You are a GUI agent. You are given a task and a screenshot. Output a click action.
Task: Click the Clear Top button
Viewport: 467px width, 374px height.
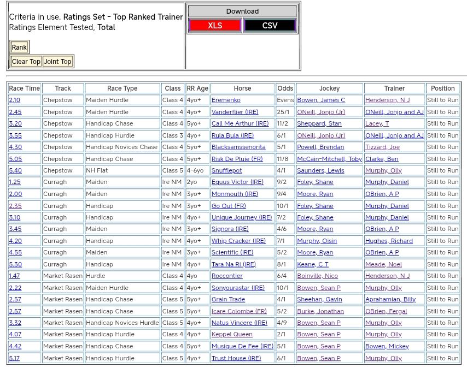tap(26, 62)
